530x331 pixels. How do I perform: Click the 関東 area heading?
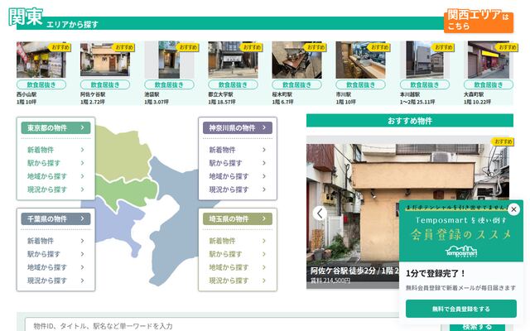[26, 17]
